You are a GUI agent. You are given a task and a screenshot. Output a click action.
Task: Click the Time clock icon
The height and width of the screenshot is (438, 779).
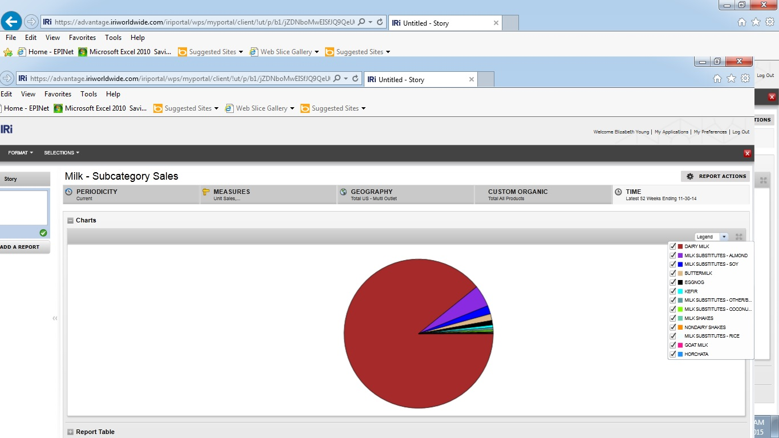(618, 192)
